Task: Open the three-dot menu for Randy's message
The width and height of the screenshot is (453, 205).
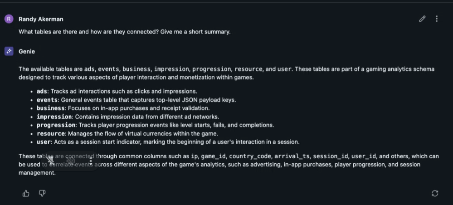Action: [x=437, y=19]
